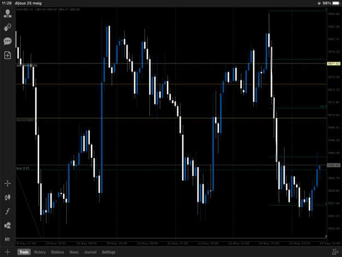Tap the Wi-Fi status icon
This screenshot has height=257, width=342.
[x=319, y=3]
